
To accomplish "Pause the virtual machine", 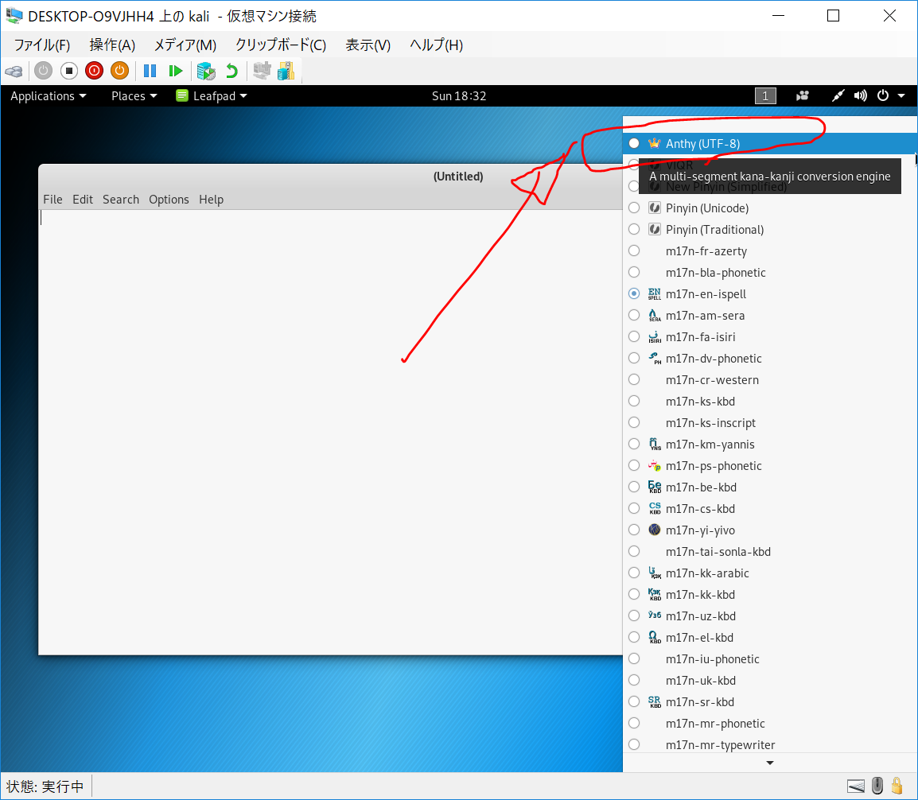I will [150, 71].
